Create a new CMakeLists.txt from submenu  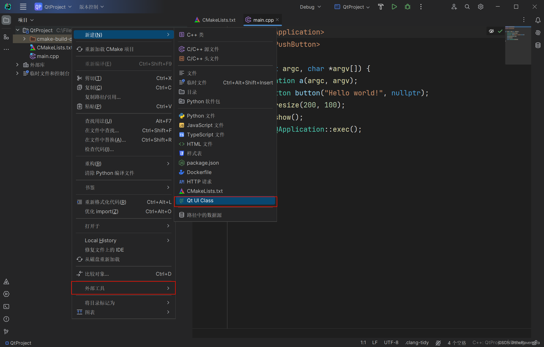click(225, 191)
